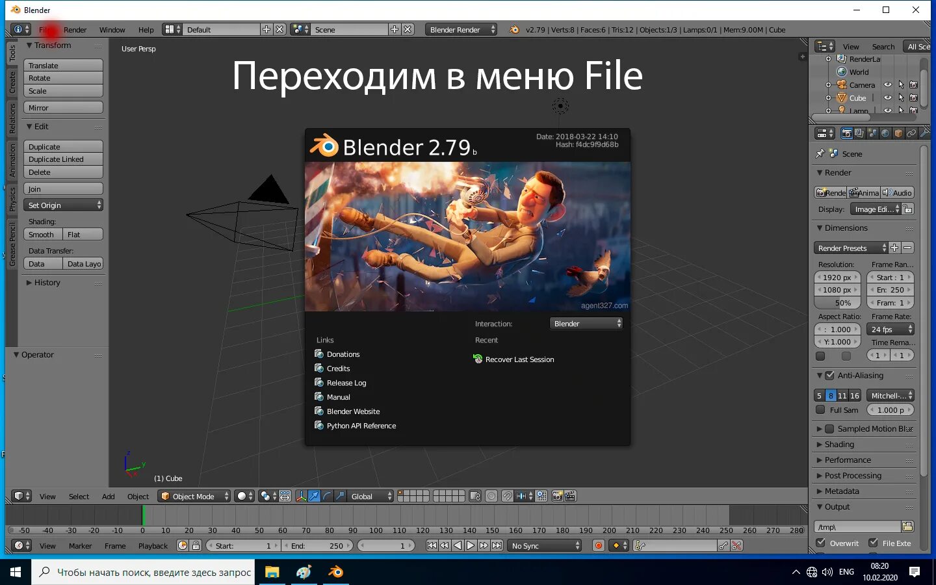936x585 pixels.
Task: Open the Interaction Blender preset dropdown
Action: click(x=586, y=323)
